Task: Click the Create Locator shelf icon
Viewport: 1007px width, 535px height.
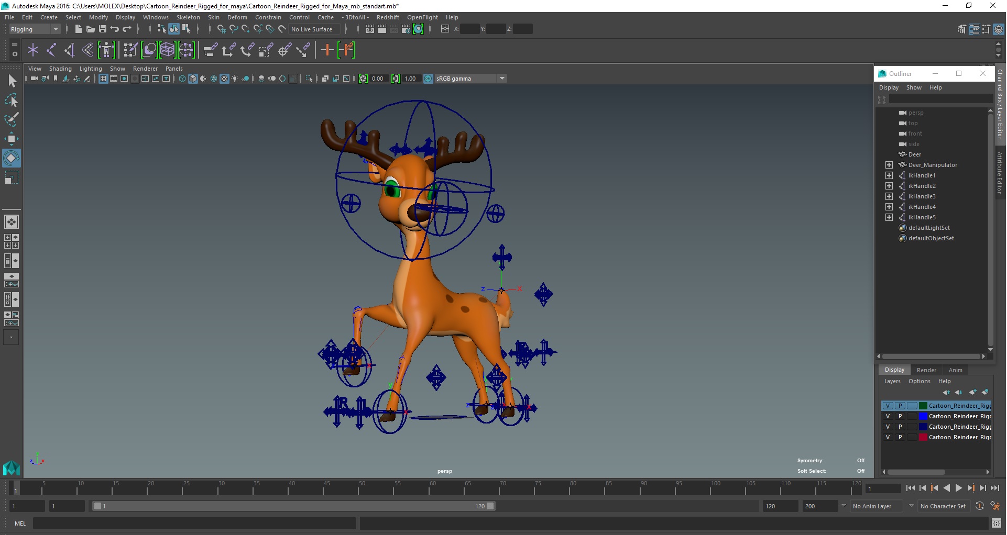Action: [33, 50]
